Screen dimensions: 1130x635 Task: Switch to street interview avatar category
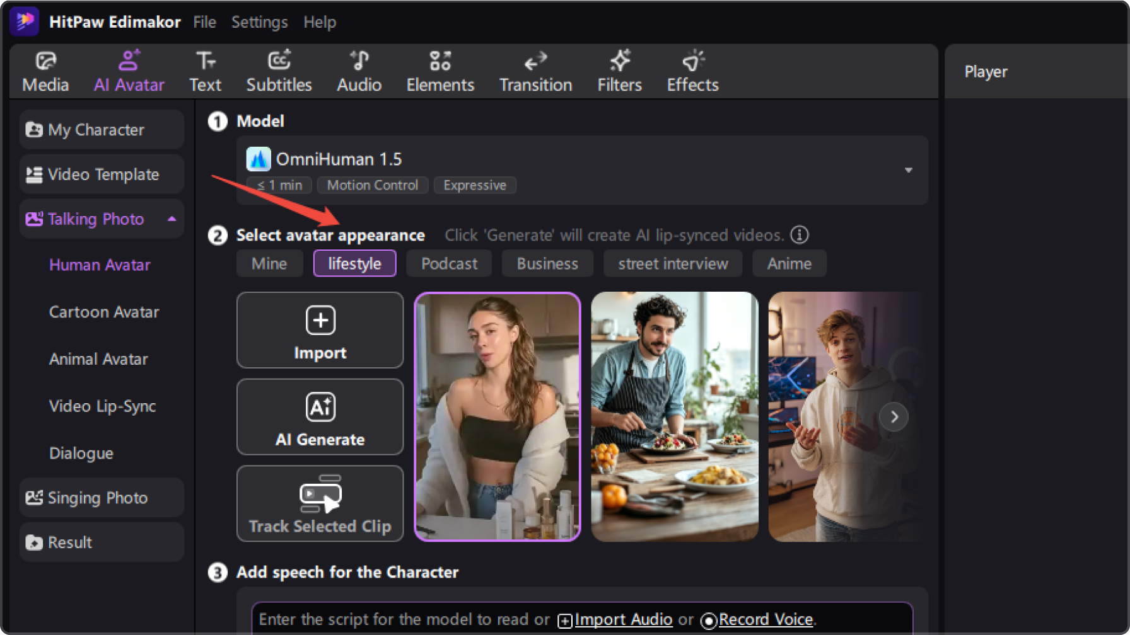pyautogui.click(x=673, y=263)
